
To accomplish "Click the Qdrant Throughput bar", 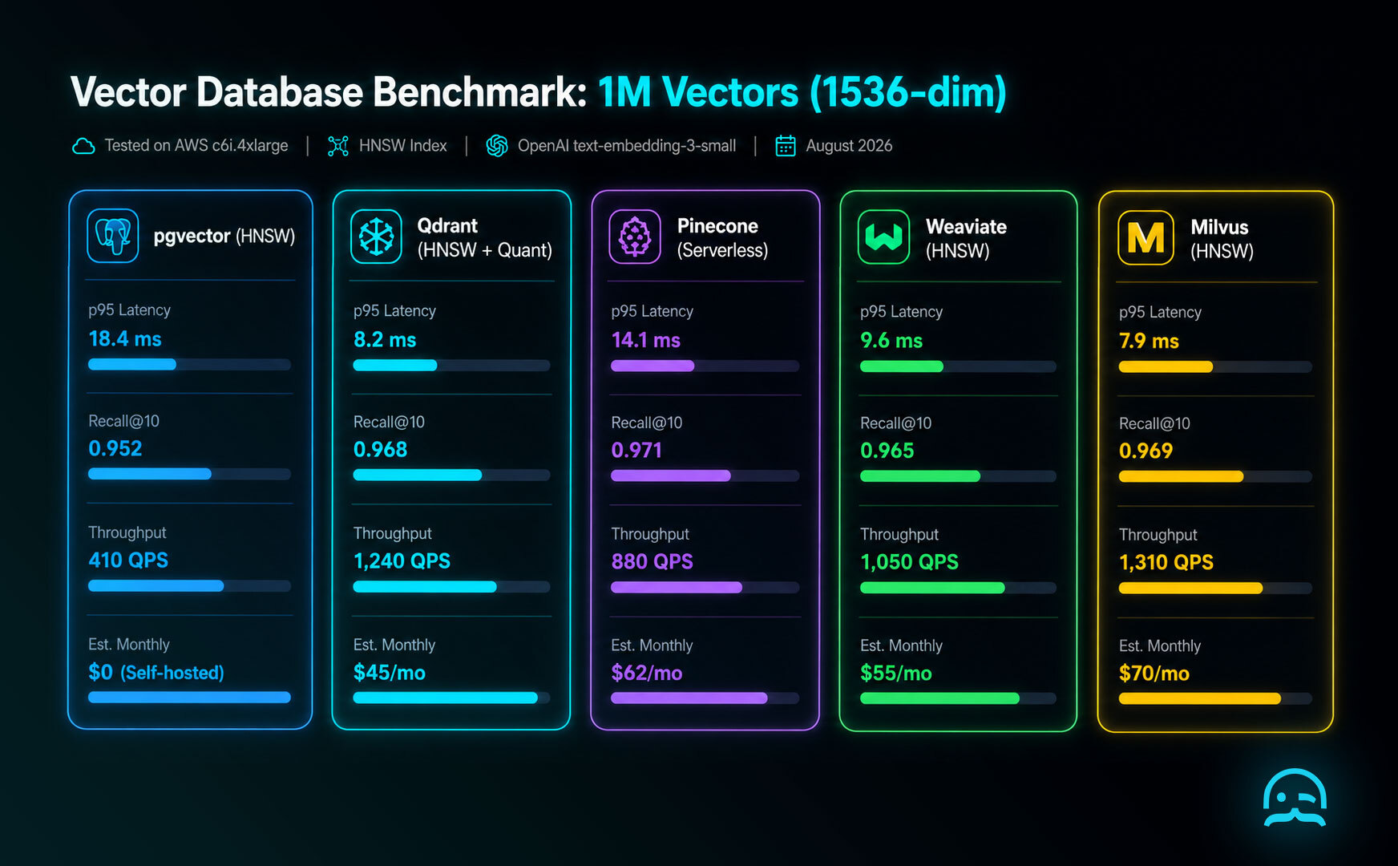I will [x=451, y=587].
